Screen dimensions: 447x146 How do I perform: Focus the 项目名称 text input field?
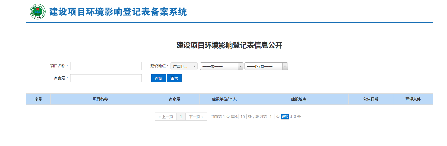106,66
